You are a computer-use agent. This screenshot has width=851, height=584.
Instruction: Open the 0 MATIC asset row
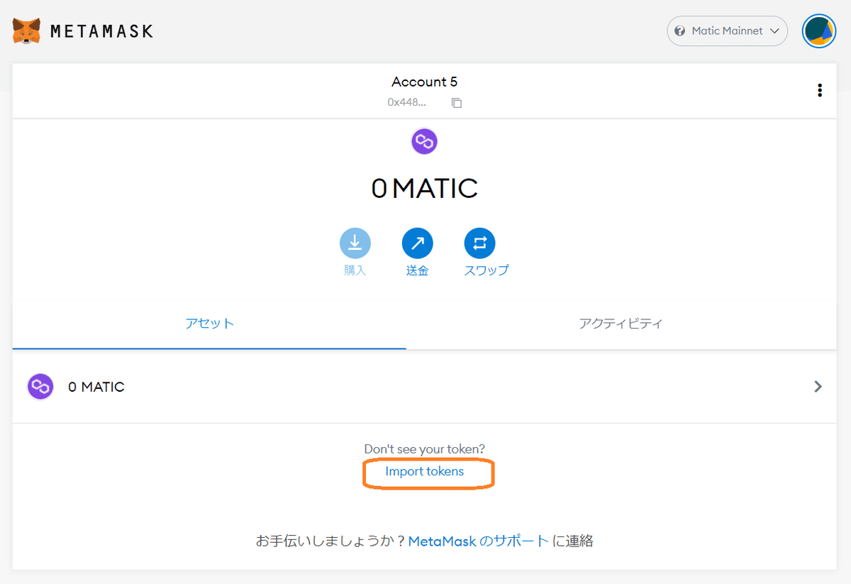coord(424,387)
